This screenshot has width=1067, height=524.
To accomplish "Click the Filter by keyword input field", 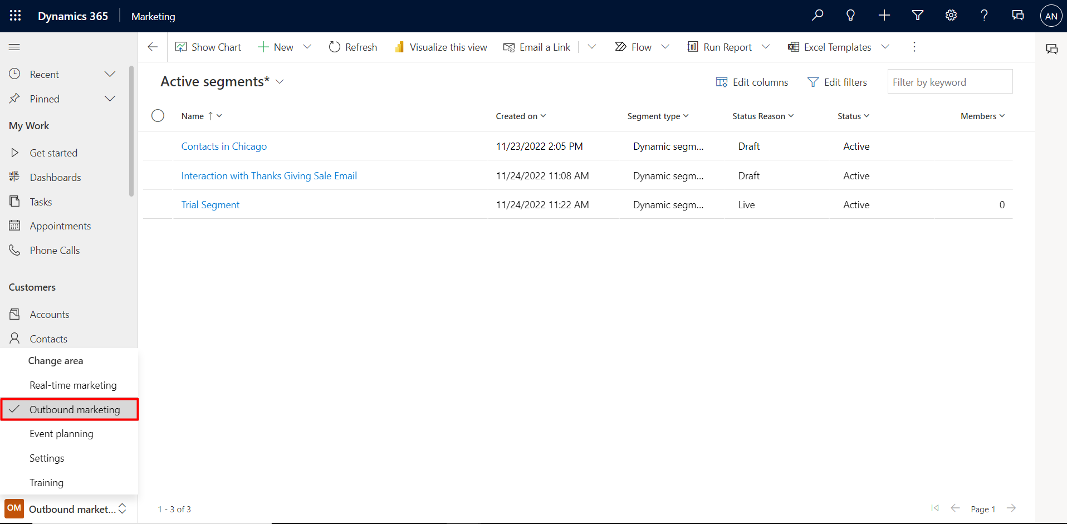I will [950, 81].
